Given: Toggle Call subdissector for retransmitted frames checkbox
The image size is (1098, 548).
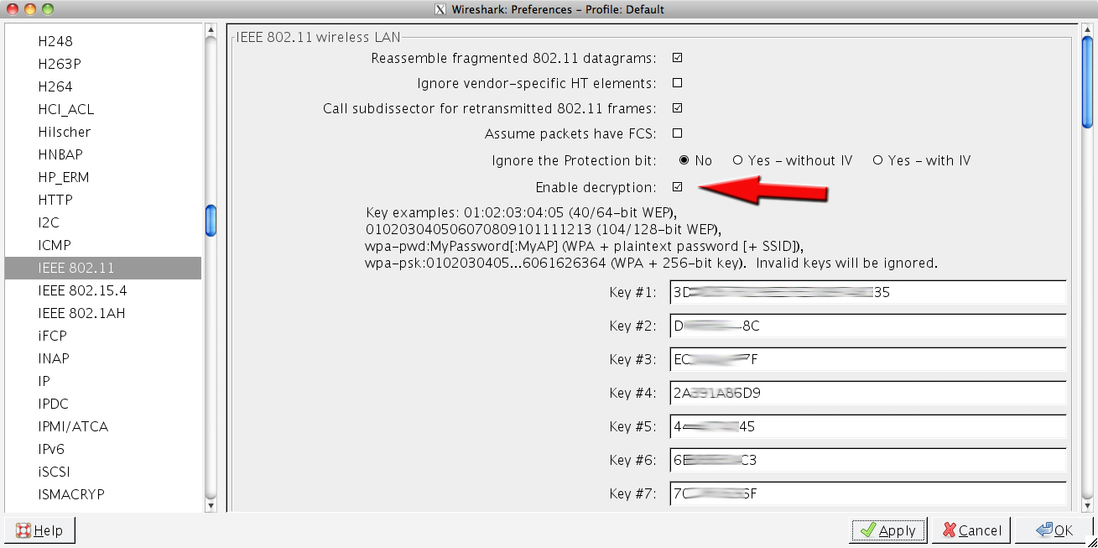Looking at the screenshot, I should point(677,108).
